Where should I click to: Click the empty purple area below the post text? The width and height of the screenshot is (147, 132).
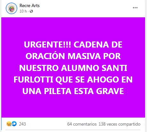[x=73, y=107]
